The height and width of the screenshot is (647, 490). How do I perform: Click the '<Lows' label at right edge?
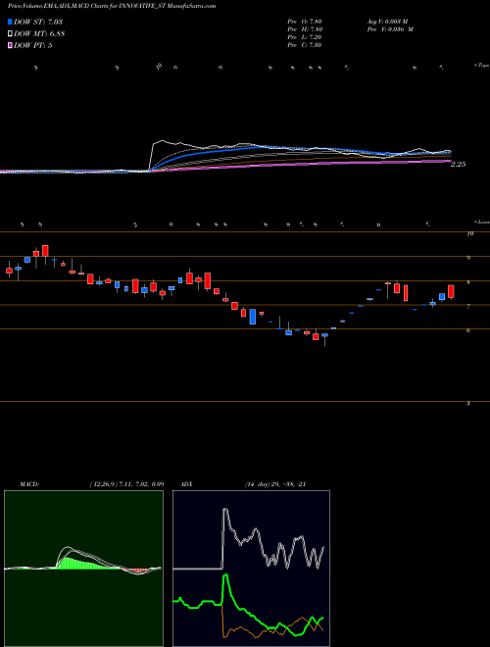click(482, 222)
